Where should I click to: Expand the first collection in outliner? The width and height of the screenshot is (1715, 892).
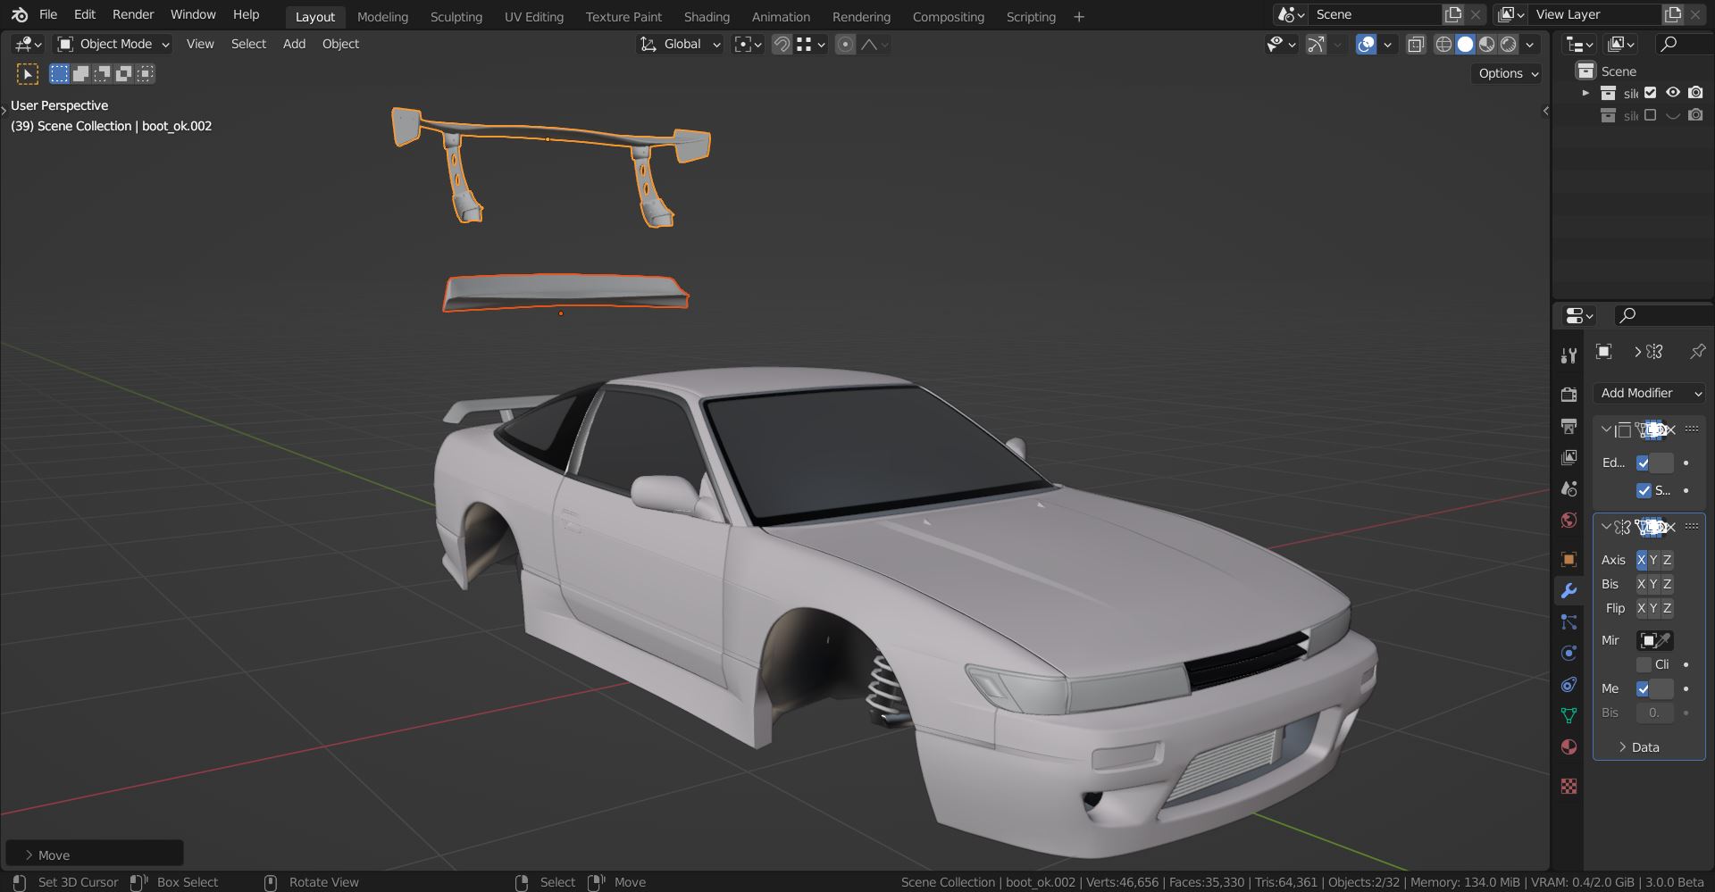(1585, 93)
